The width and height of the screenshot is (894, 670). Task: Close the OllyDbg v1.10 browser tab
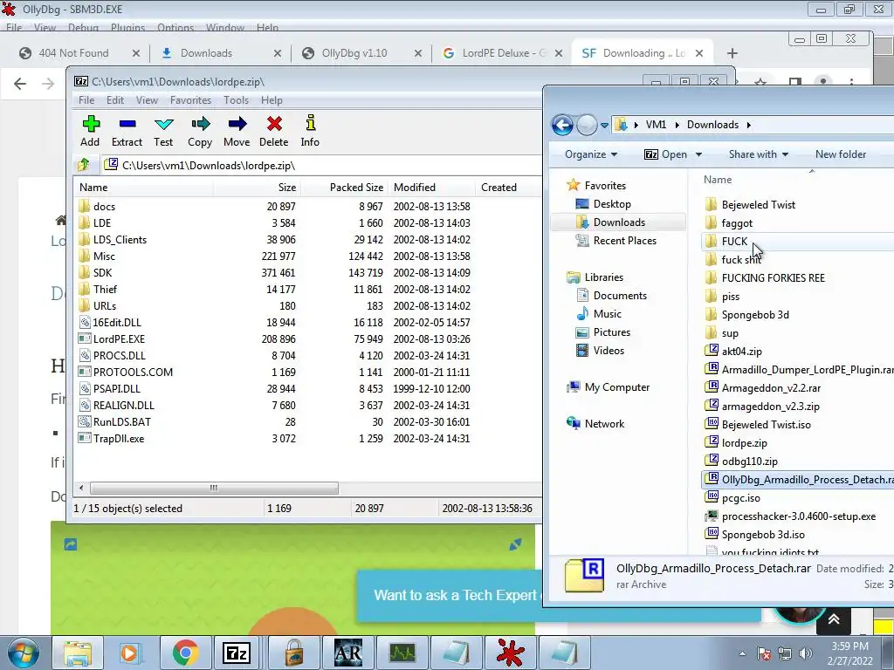(x=418, y=53)
